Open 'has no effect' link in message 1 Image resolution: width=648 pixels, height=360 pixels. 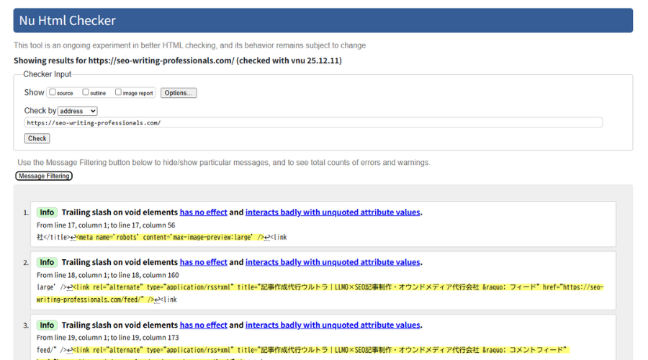click(x=203, y=212)
